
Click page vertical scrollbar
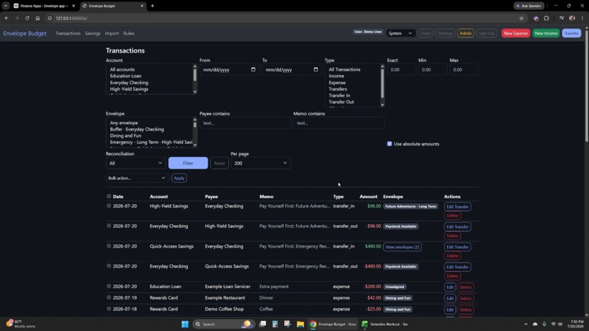[x=586, y=86]
